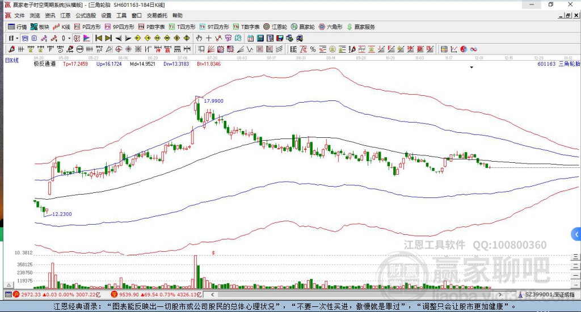Click the volume pane triangle button
The height and width of the screenshot is (312, 581).
coord(9,285)
